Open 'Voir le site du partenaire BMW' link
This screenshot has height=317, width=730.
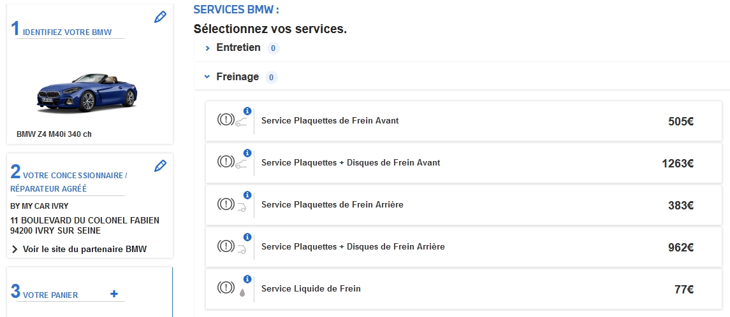pos(84,249)
